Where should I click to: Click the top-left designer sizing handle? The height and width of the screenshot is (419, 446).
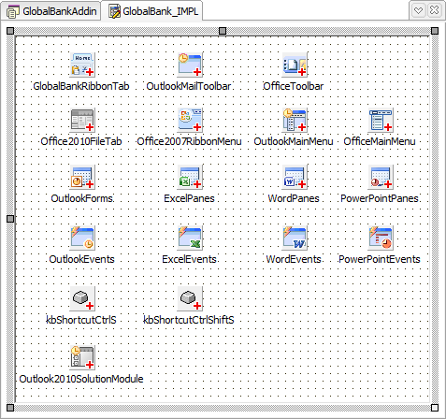[x=10, y=31]
